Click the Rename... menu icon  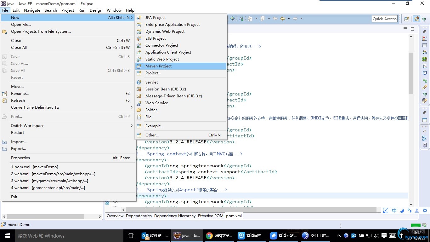tap(4, 94)
